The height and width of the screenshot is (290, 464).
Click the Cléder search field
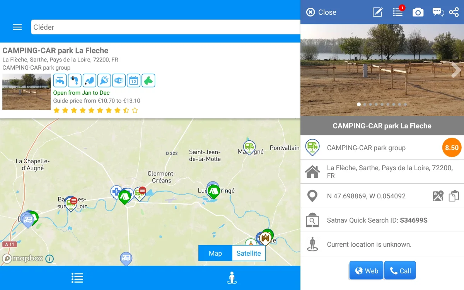click(165, 27)
